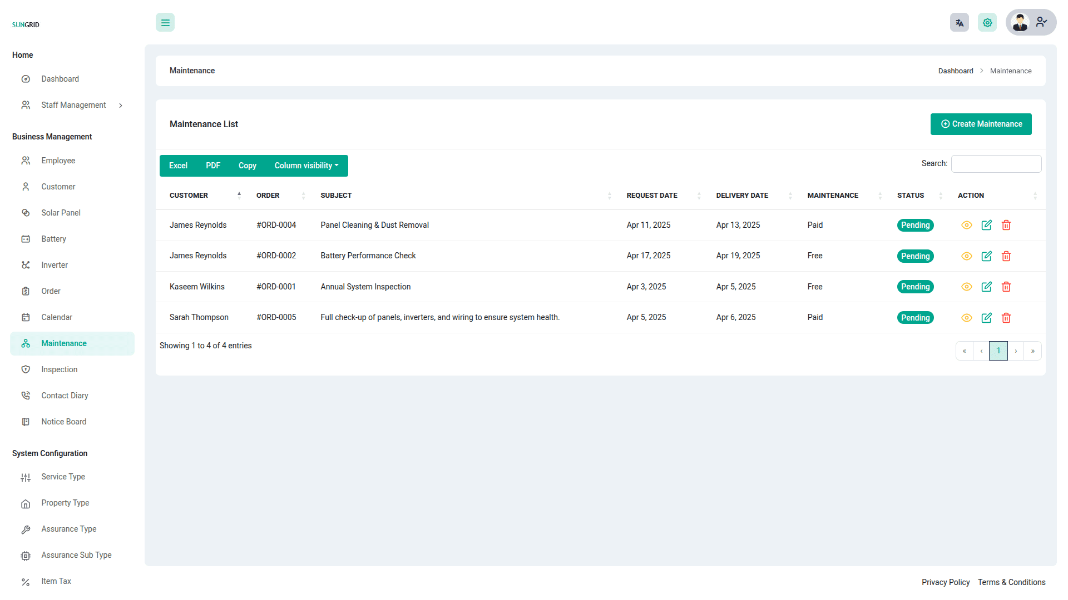Open Inspection in the sidebar
The width and height of the screenshot is (1068, 600).
pos(59,369)
